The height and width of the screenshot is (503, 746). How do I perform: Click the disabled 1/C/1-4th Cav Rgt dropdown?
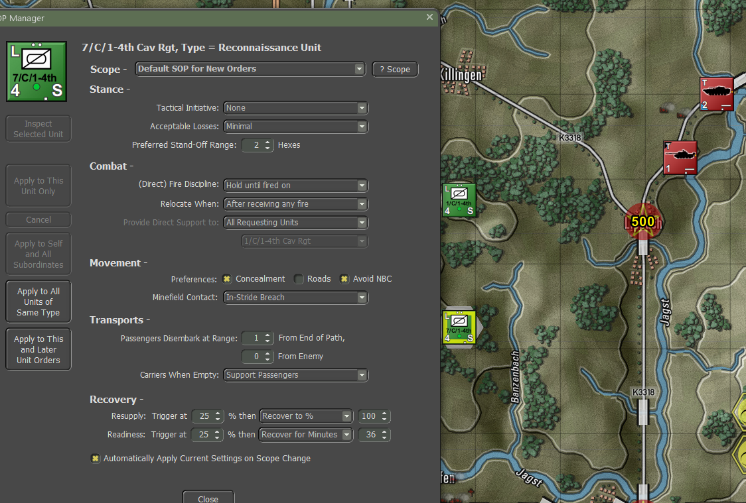point(305,241)
